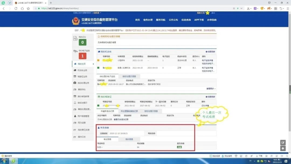This screenshot has width=291, height=164.
Task: Expand 查看更多 link under electronic monitoring
Action: (211, 88)
